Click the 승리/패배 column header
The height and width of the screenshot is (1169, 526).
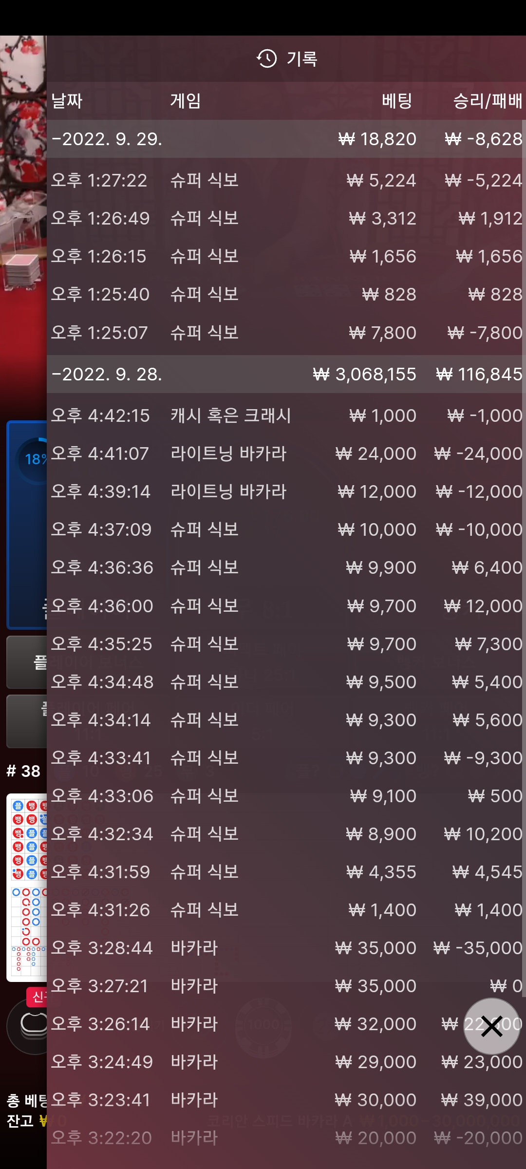point(488,101)
